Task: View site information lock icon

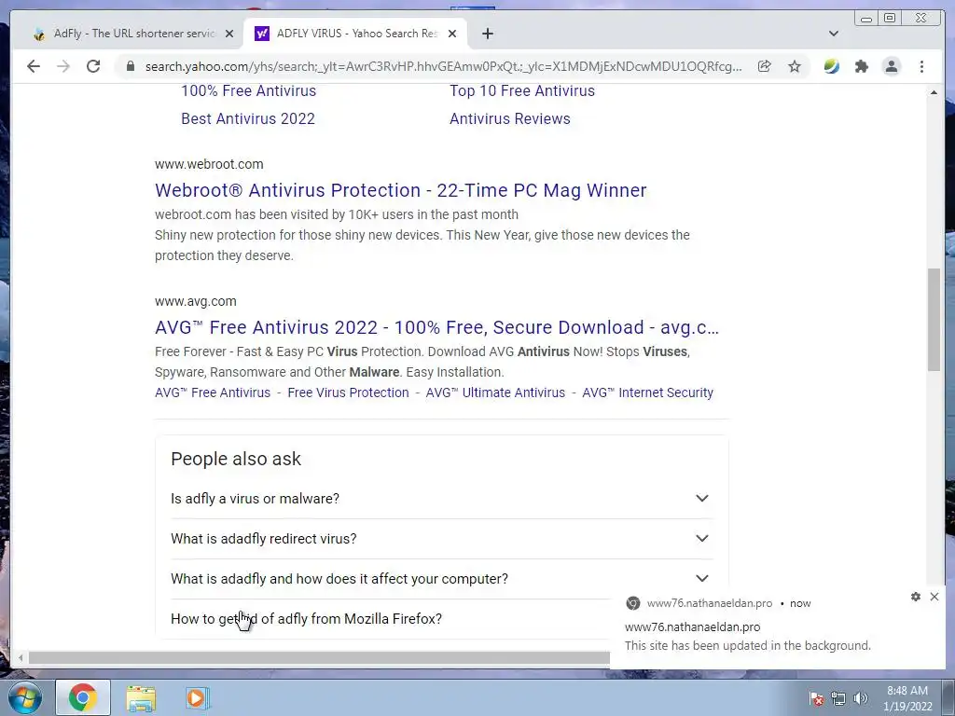Action: pos(131,66)
